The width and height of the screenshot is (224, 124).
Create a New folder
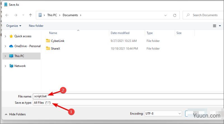tap(36, 26)
